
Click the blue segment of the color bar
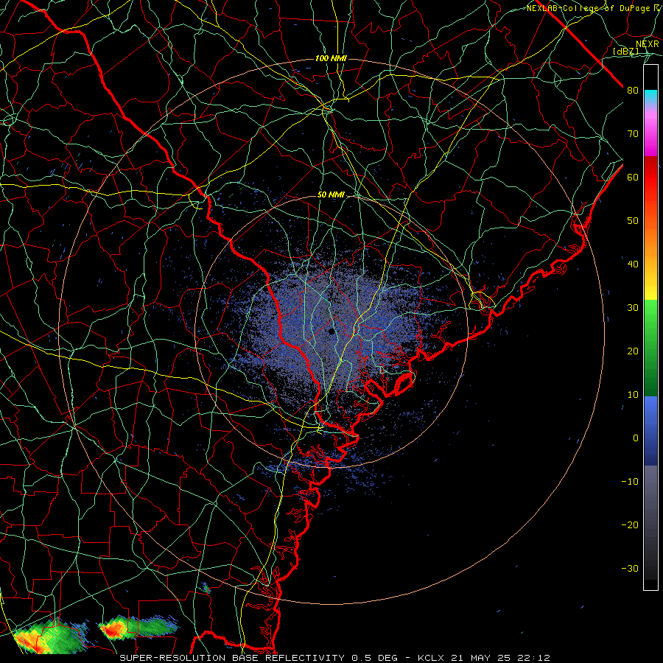(x=650, y=431)
